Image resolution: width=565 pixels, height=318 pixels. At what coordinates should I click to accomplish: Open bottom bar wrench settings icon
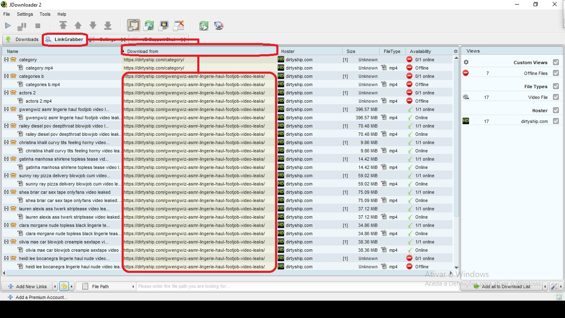[x=554, y=286]
